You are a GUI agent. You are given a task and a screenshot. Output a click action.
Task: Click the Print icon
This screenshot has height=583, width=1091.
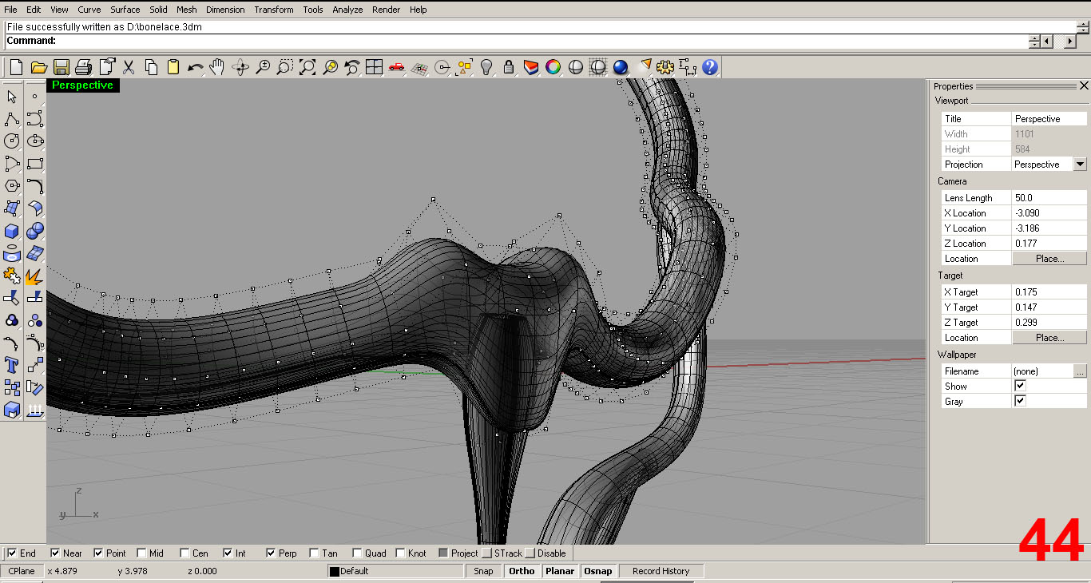(83, 67)
